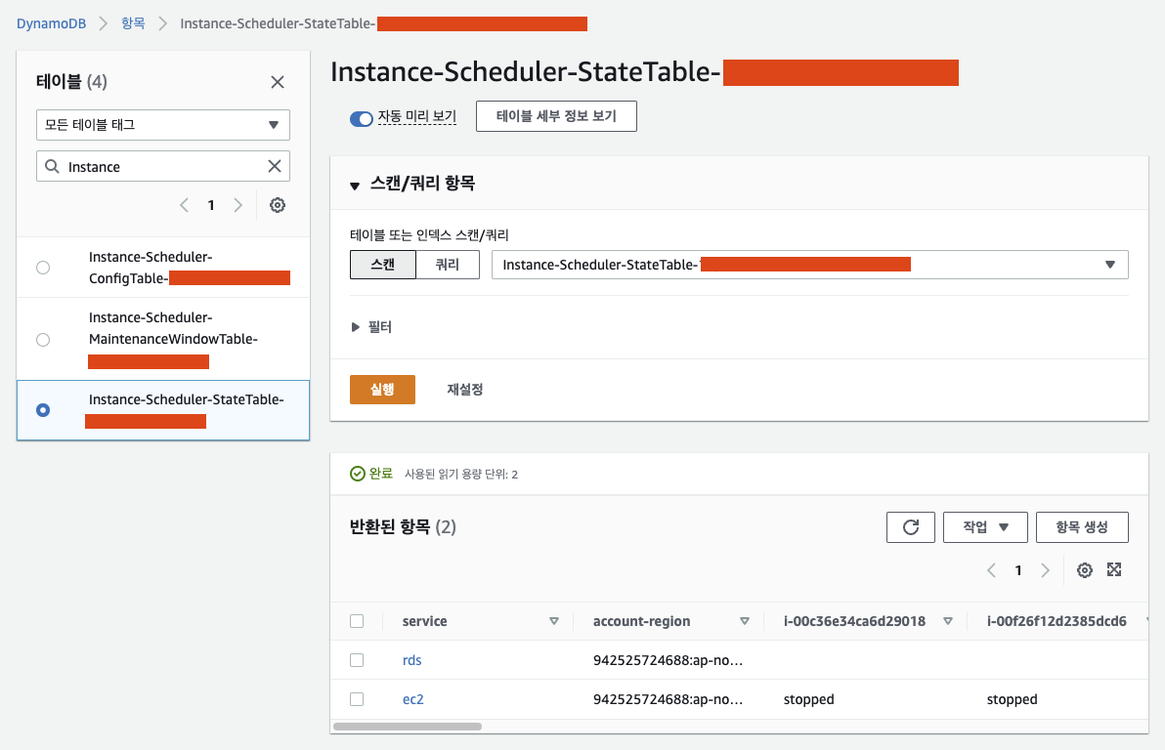Click the 재설정 reset button
Image resolution: width=1165 pixels, height=750 pixels.
point(465,389)
